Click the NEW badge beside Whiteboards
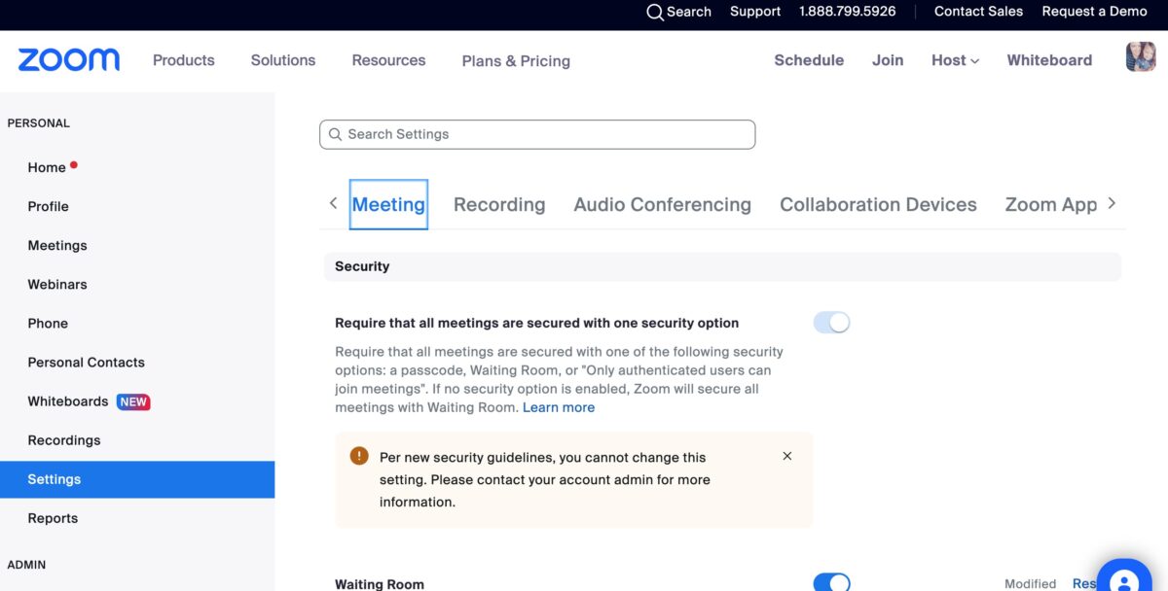 click(133, 401)
